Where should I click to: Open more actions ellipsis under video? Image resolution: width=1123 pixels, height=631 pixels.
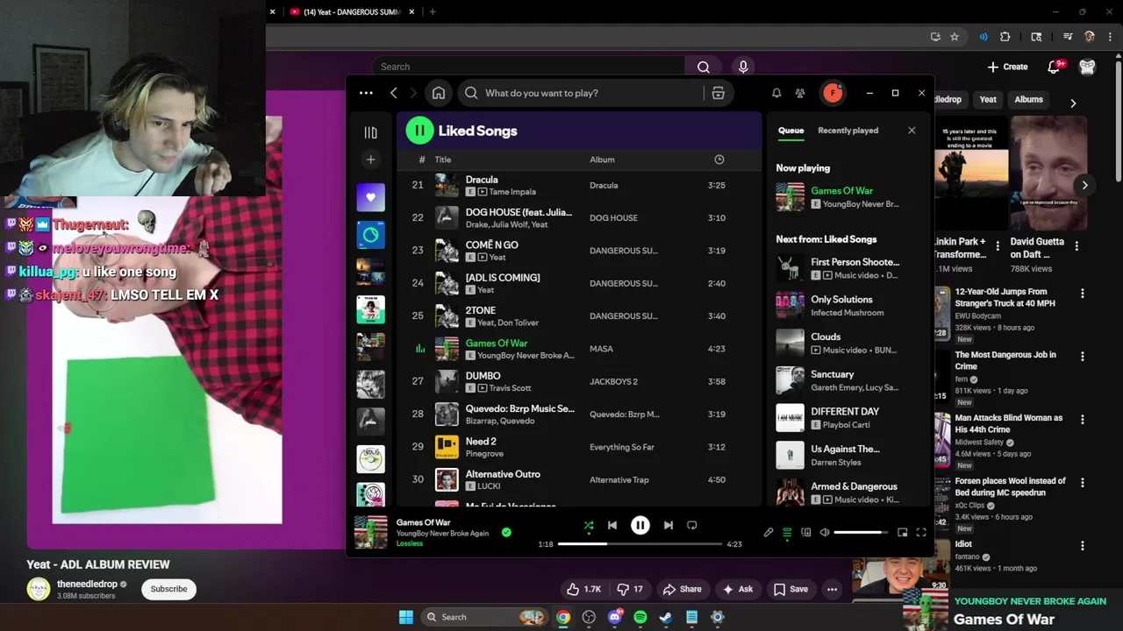(832, 589)
